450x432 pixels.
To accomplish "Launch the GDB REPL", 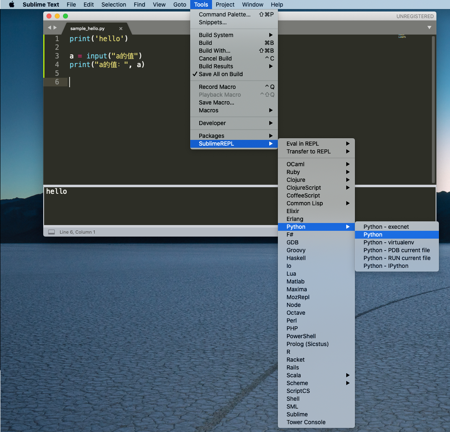I will 316,242.
